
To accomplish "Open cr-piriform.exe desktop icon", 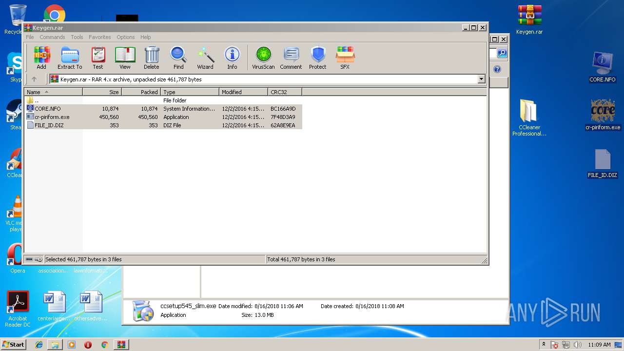I will [x=603, y=115].
